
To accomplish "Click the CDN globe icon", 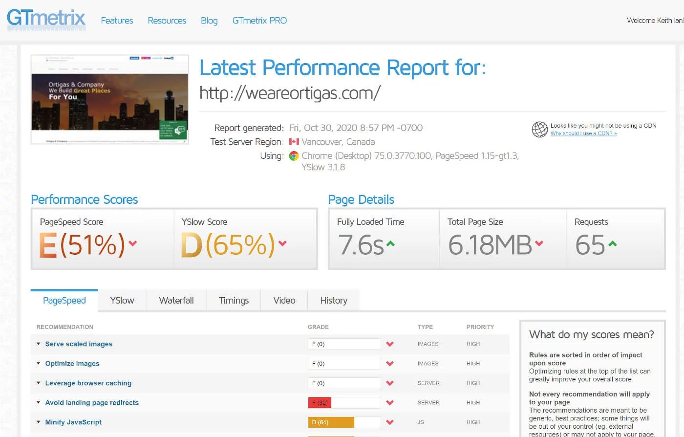I will pos(539,130).
